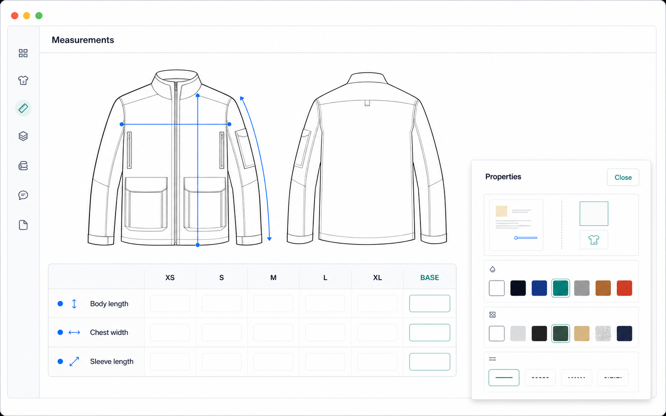Click the droplet color icon in Properties
The width and height of the screenshot is (666, 416).
493,269
